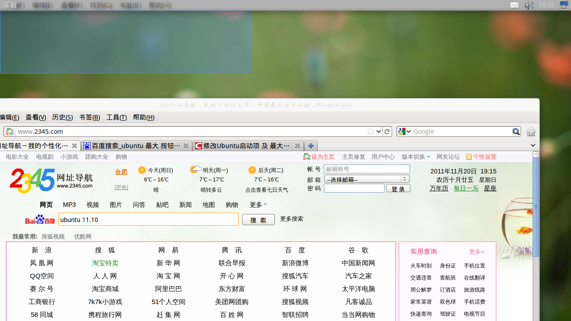Click the site identity icon in address bar
Image resolution: width=571 pixels, height=321 pixels.
(10, 132)
